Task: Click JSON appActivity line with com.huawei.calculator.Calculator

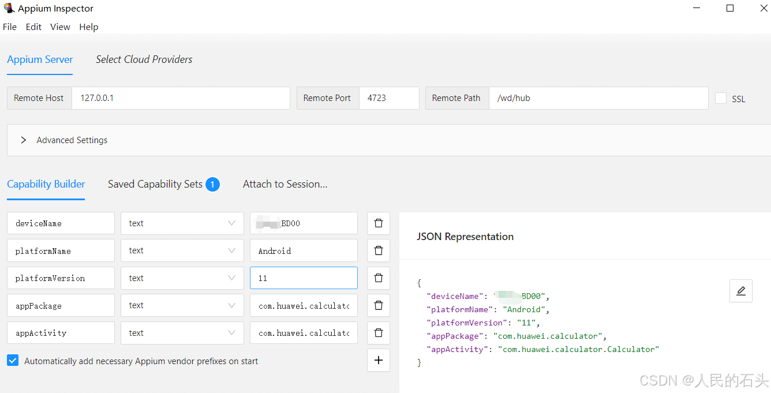Action: pos(542,349)
